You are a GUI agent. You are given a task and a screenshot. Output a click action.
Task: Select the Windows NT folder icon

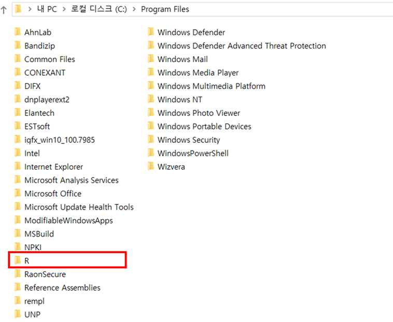(151, 99)
